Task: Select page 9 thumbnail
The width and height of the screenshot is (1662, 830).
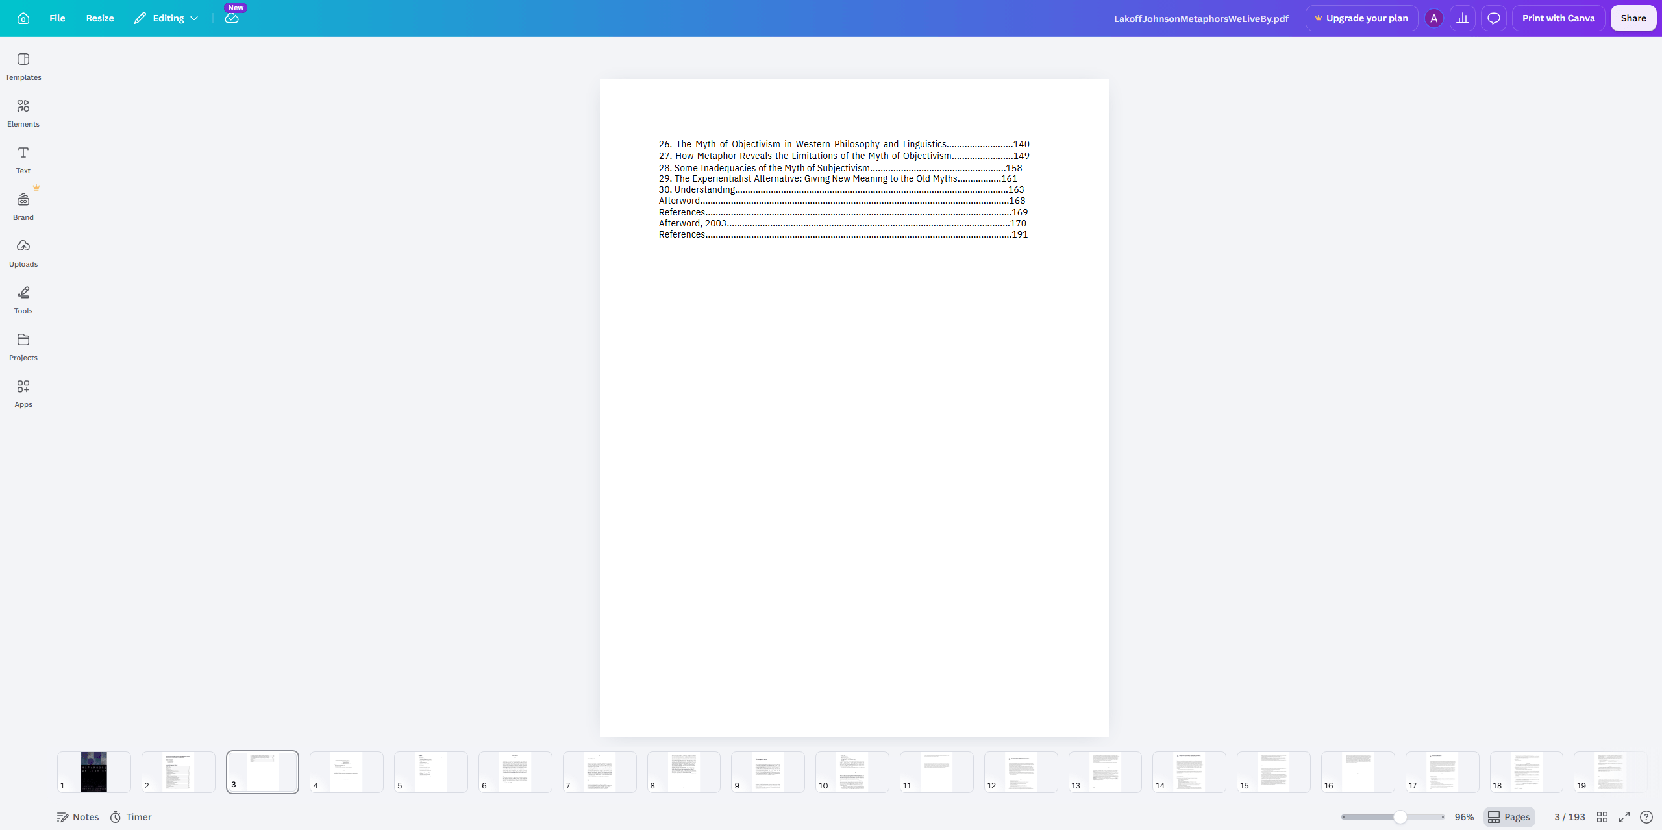Action: pos(768,772)
